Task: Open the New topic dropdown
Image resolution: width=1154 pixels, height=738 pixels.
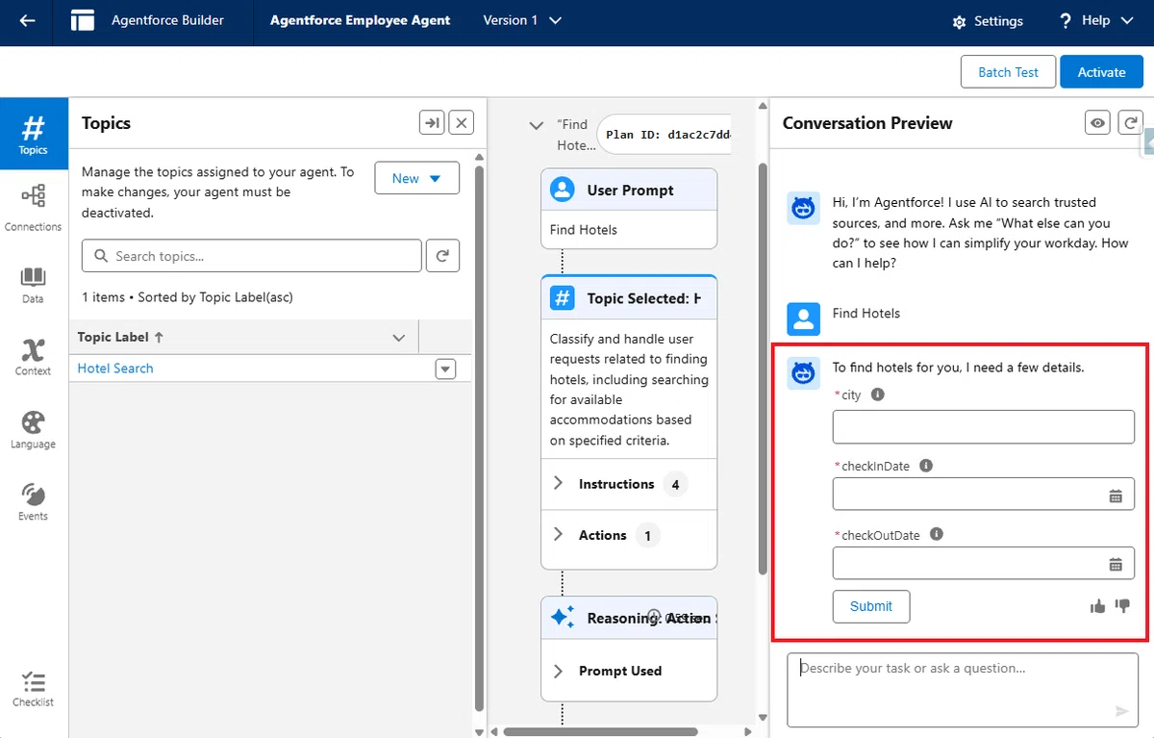Action: (x=416, y=178)
